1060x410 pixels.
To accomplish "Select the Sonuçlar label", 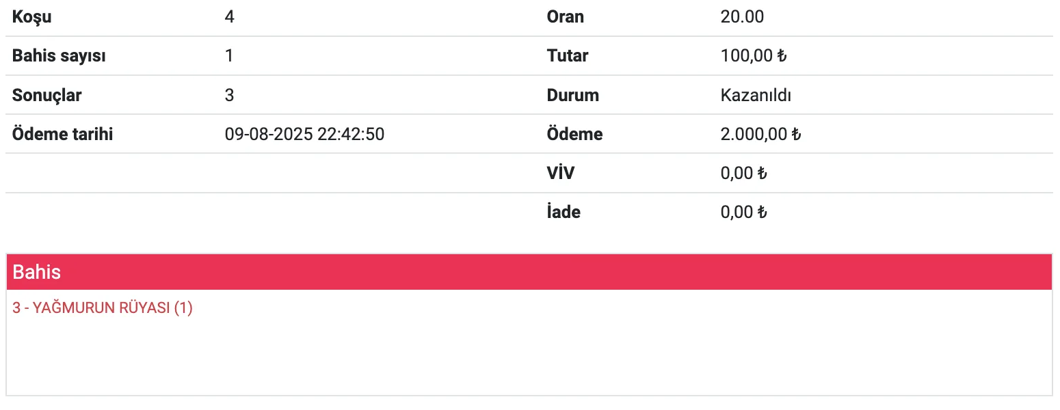I will (47, 95).
